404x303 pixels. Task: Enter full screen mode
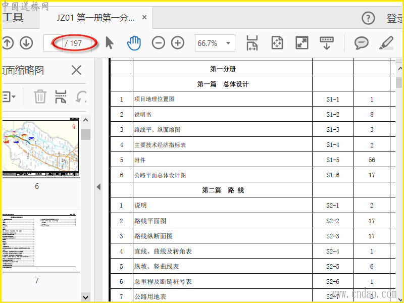[301, 43]
